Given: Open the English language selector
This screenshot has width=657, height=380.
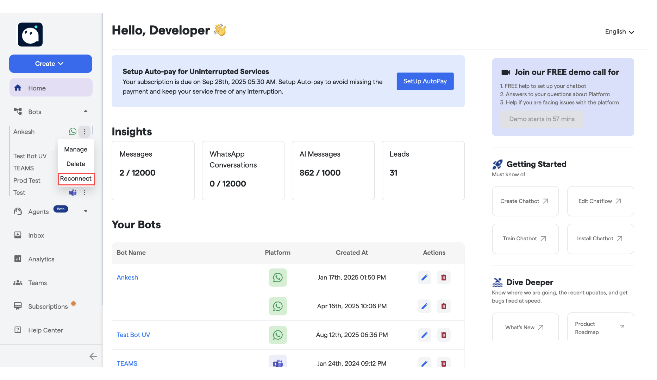Looking at the screenshot, I should click(x=619, y=32).
